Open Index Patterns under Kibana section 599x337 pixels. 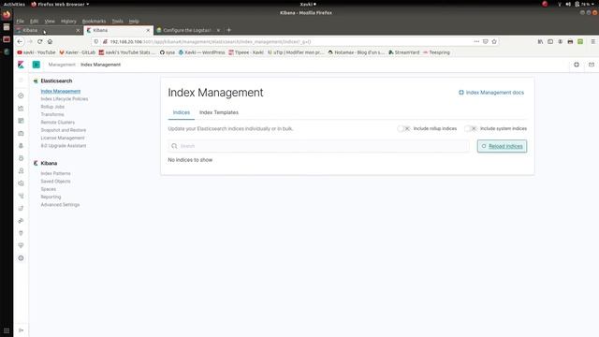[x=55, y=173]
